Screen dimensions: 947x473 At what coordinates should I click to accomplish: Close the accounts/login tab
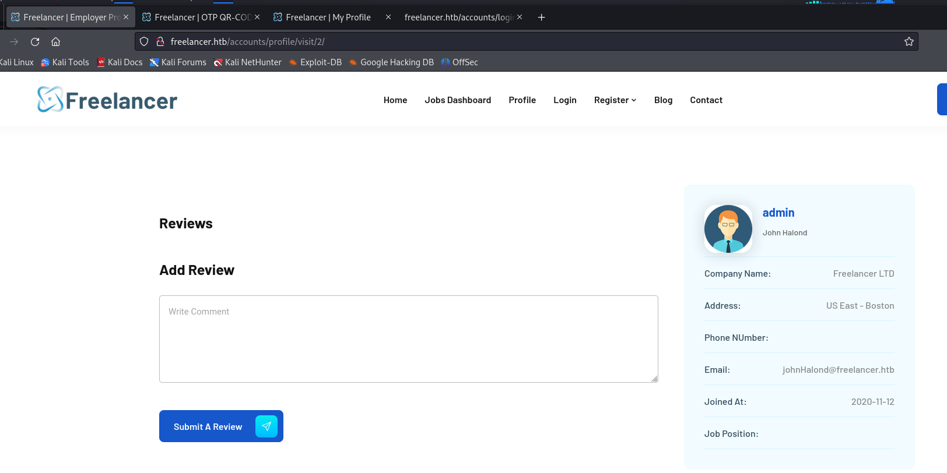520,17
